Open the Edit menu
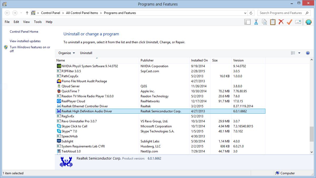316x178 pixels. pyautogui.click(x=16, y=22)
